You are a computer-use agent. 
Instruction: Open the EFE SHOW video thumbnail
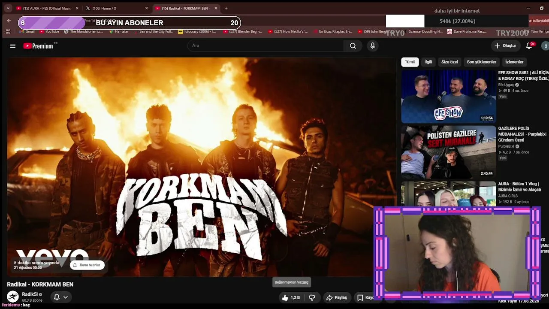point(448,97)
